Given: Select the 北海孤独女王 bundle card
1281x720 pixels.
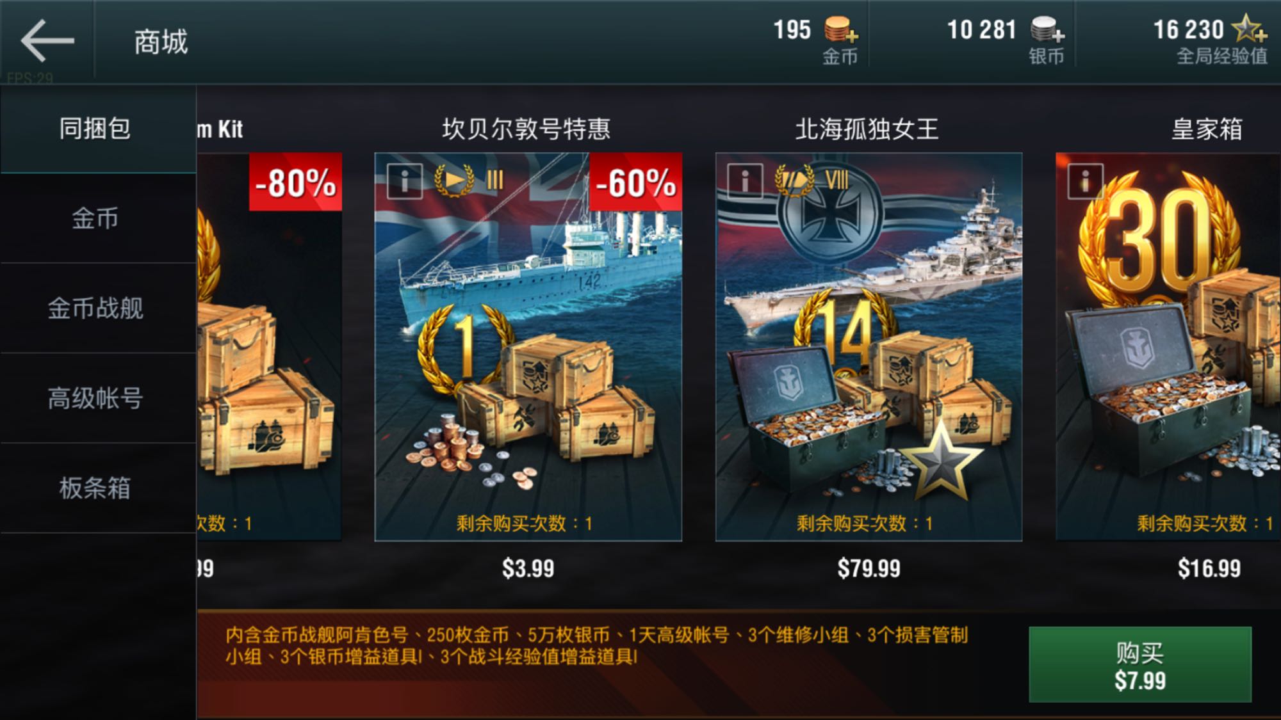Looking at the screenshot, I should tap(869, 347).
